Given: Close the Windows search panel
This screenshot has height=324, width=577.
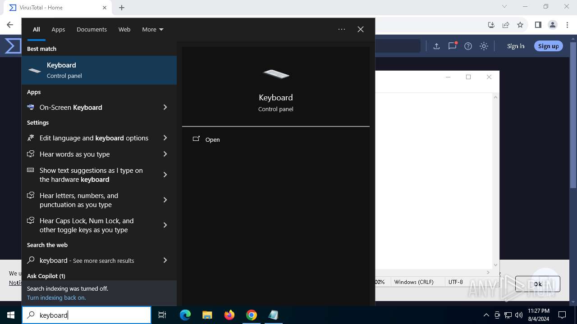Looking at the screenshot, I should (x=361, y=29).
